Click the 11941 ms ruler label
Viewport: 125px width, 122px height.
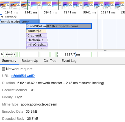[108, 12]
